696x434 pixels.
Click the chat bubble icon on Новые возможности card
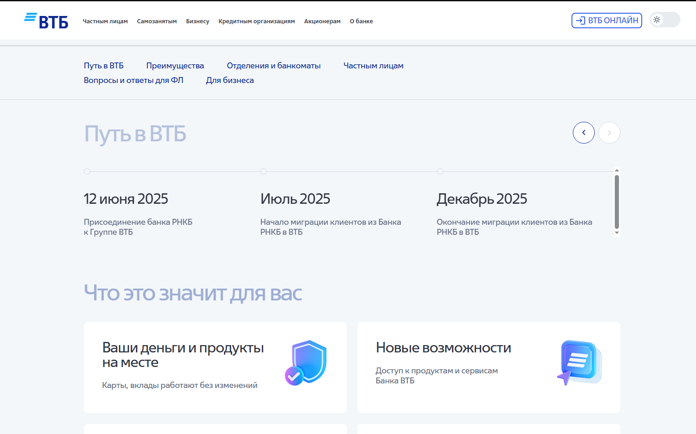pyautogui.click(x=579, y=363)
